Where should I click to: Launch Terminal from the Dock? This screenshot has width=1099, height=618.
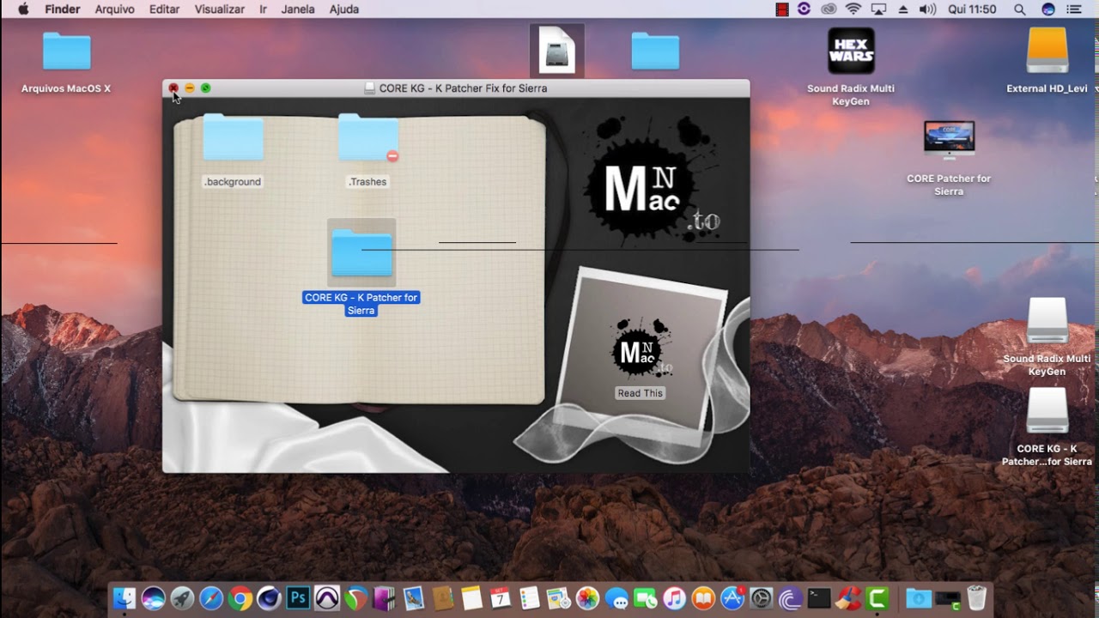click(x=819, y=598)
